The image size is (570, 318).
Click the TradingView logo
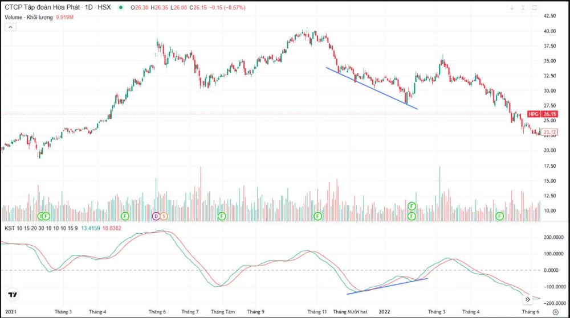[12, 295]
